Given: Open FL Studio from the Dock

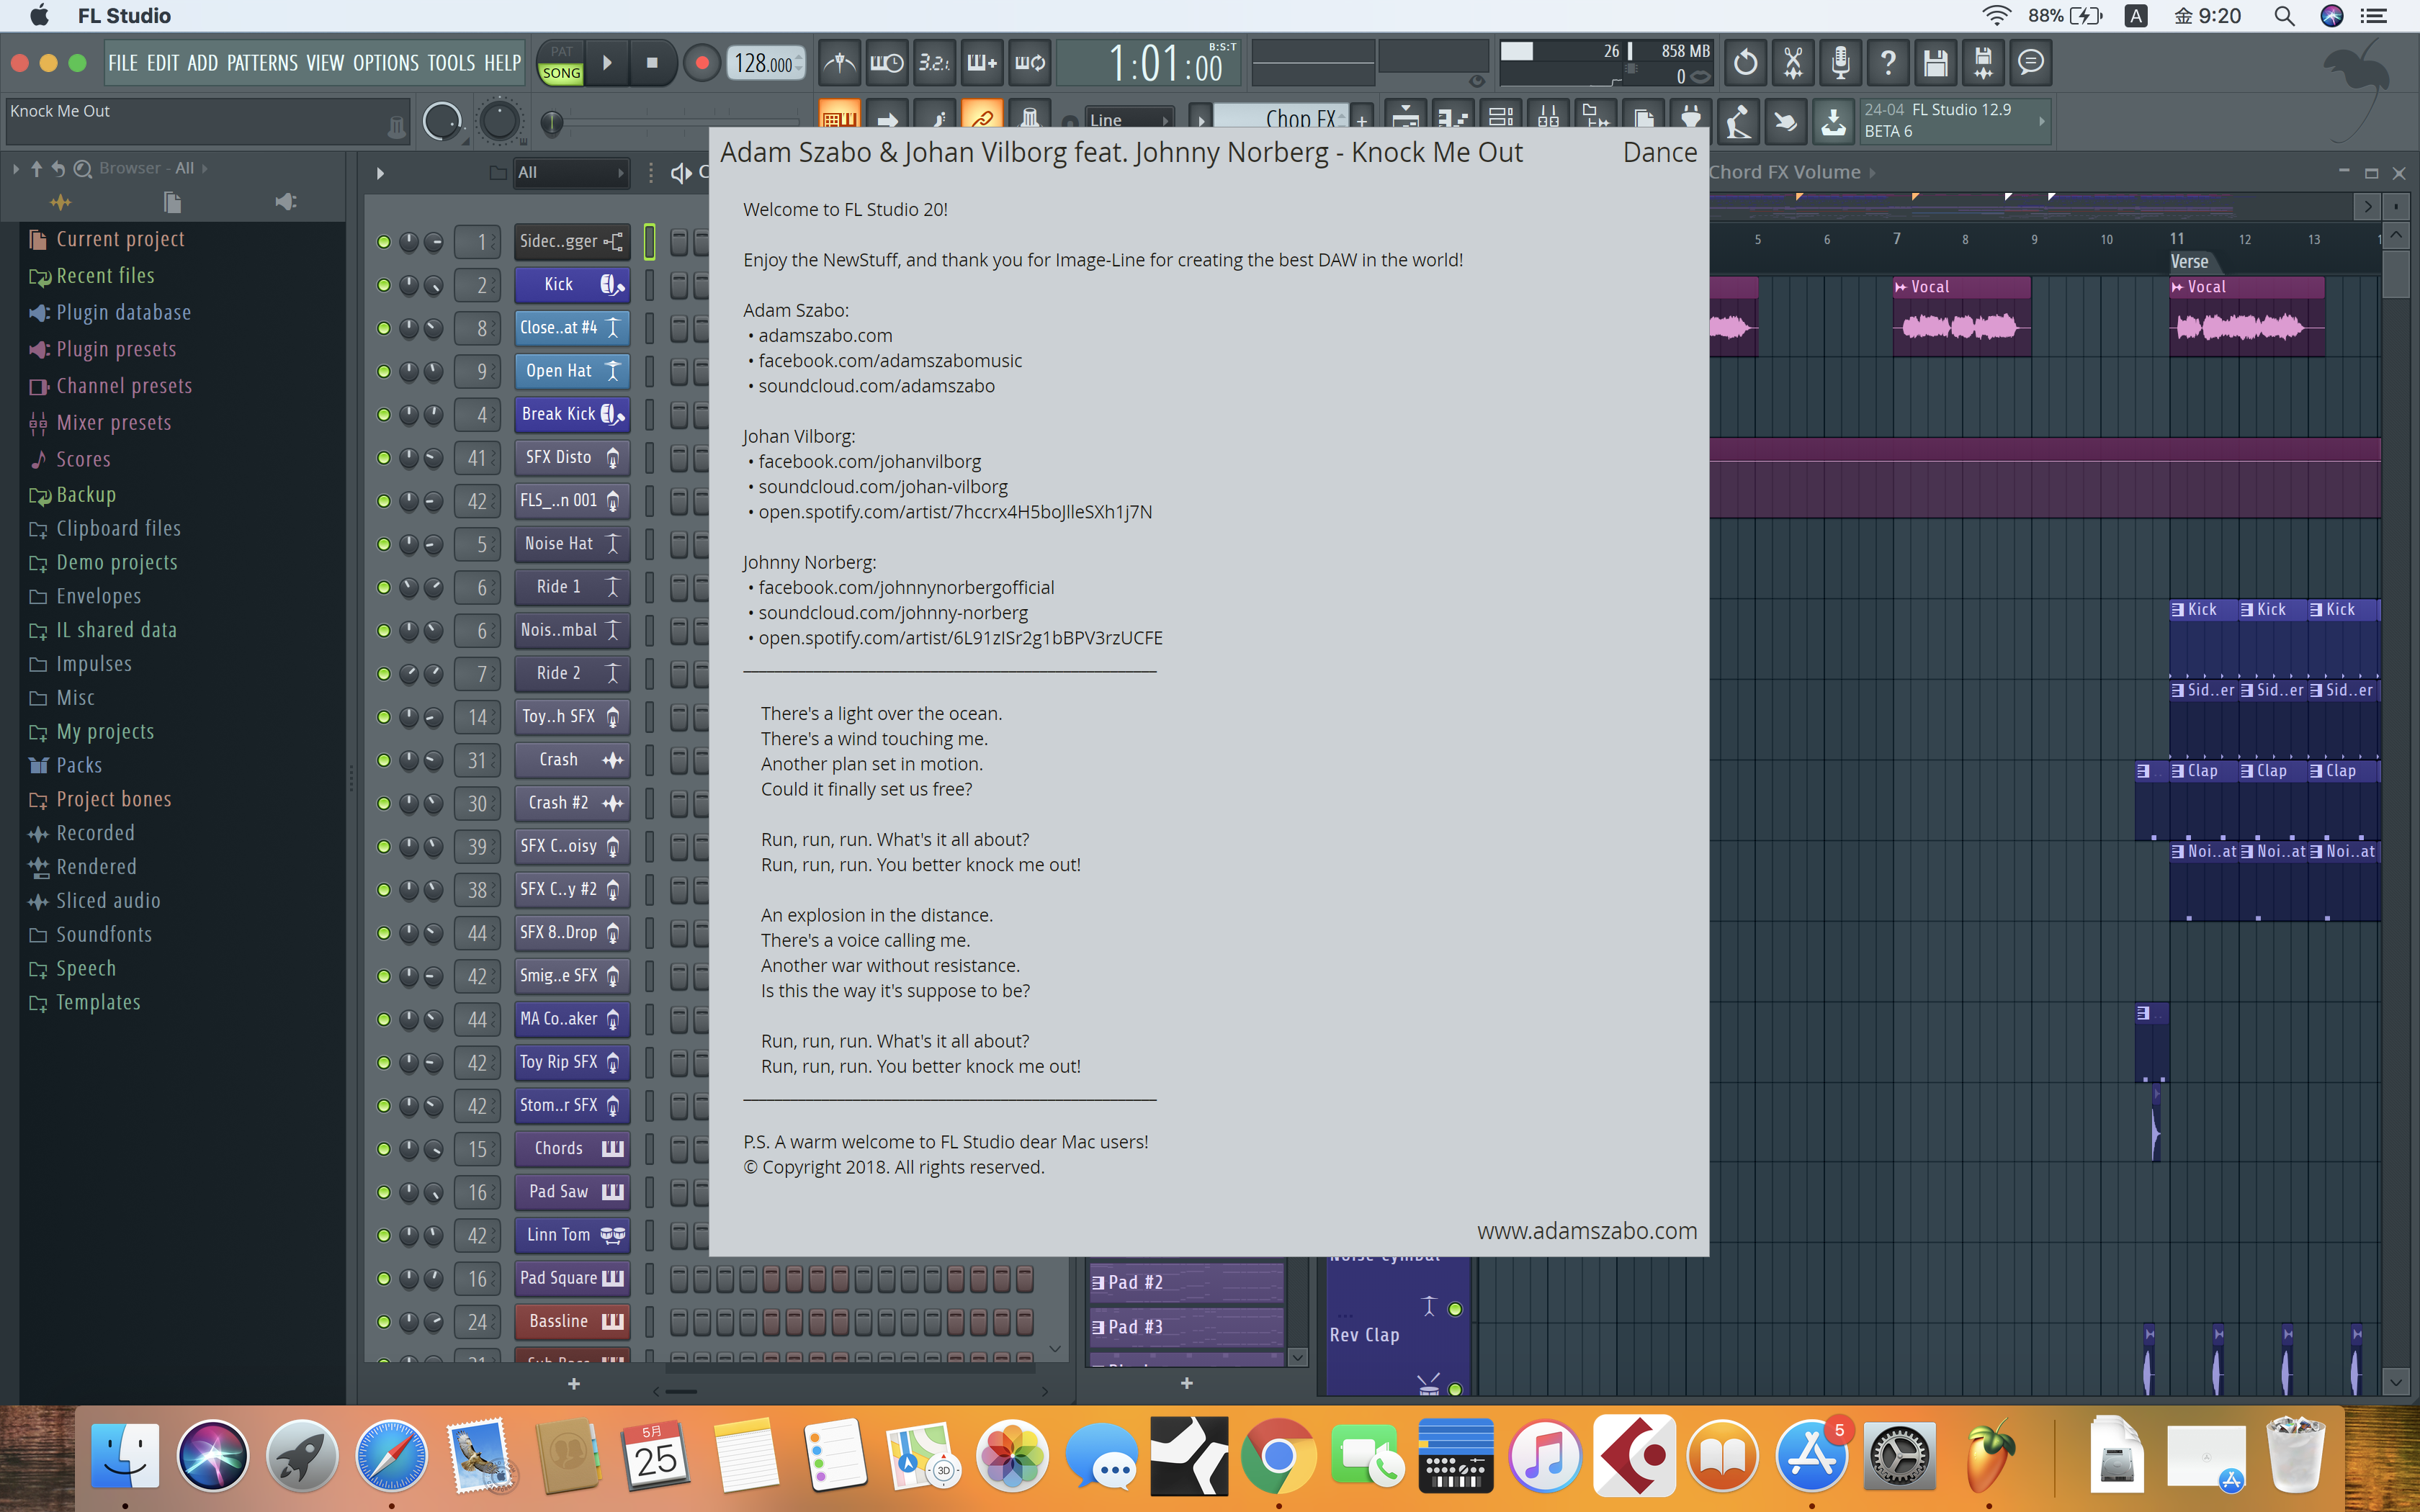Looking at the screenshot, I should [1988, 1457].
